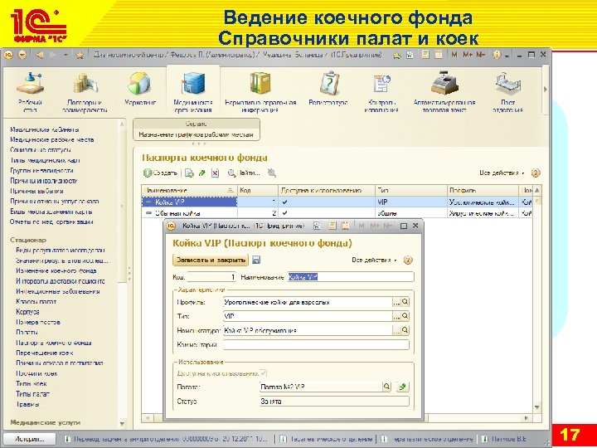Click the green pencil edit icon in the list toolbar
Screen dimensions: 597x448
click(x=202, y=173)
